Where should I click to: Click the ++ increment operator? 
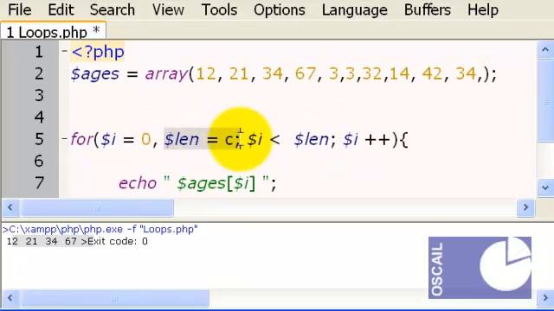(x=377, y=140)
